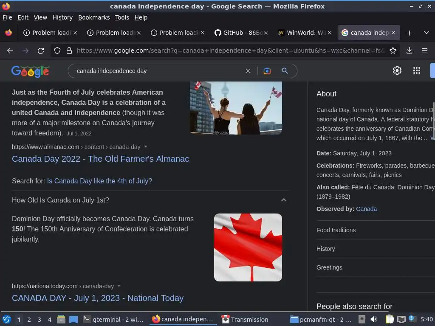Open the clipboard manager tray icon
Viewport: 435px width, 326px height.
[x=390, y=319]
